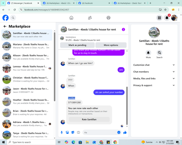Viewport: 182px width, 145px height.
Task: Open Brian 3beds 1baths conversation
Action: pos(27,113)
